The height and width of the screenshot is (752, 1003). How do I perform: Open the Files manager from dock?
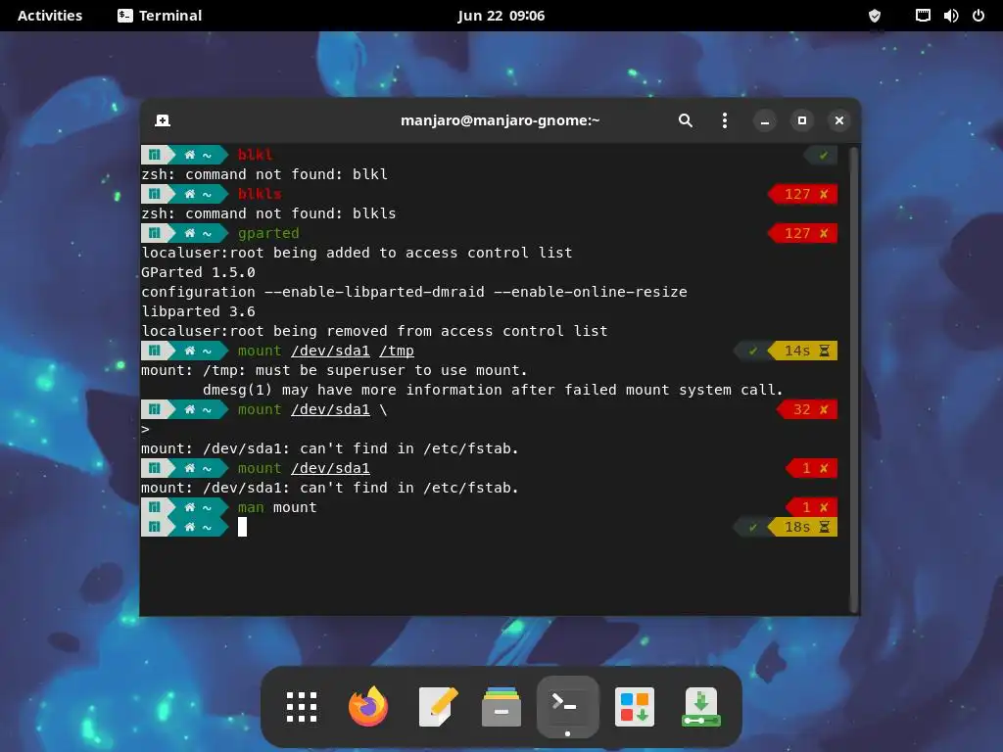501,707
